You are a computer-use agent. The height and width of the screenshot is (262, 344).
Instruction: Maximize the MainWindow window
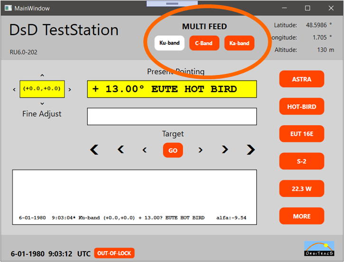coord(307,8)
